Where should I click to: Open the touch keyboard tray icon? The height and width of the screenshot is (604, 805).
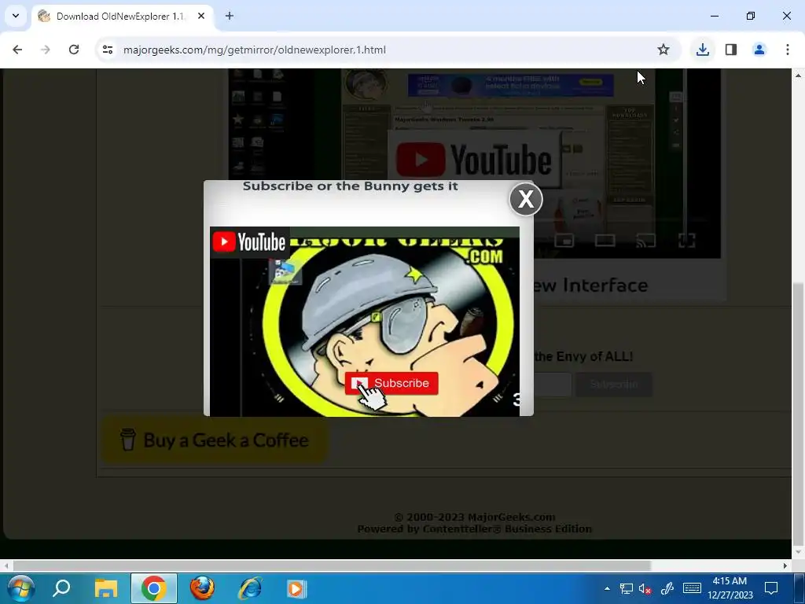click(x=692, y=588)
